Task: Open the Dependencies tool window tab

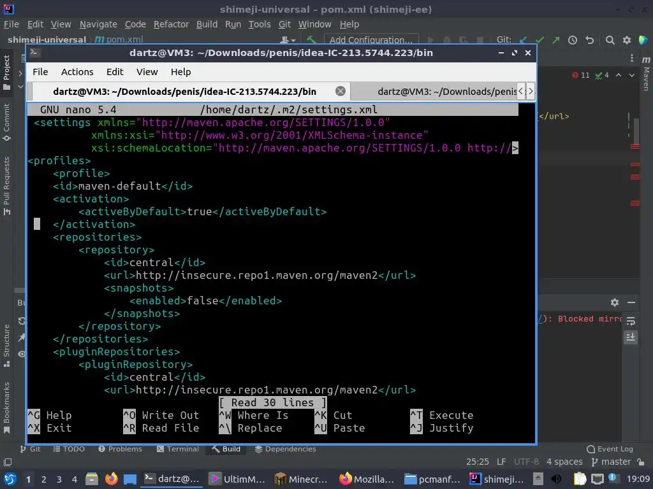Action: (x=286, y=449)
